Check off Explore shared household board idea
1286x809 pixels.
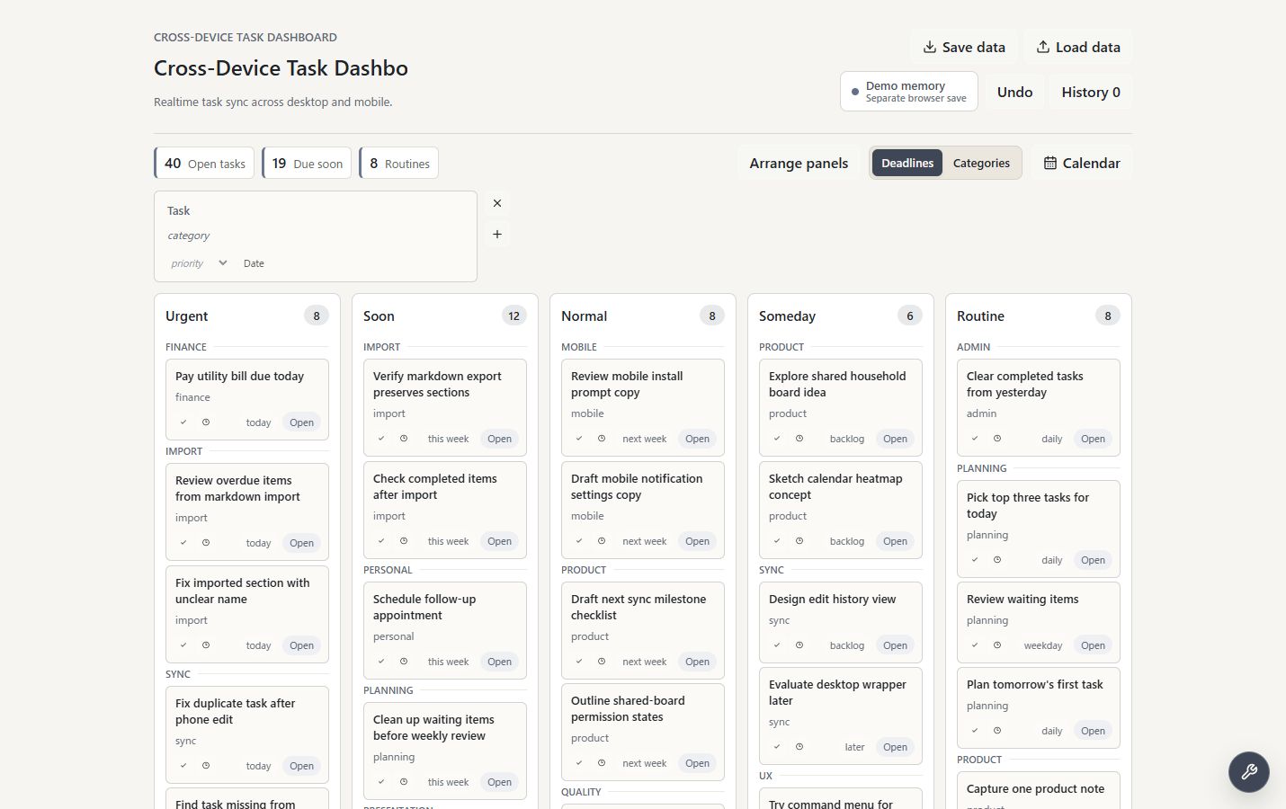pos(777,439)
